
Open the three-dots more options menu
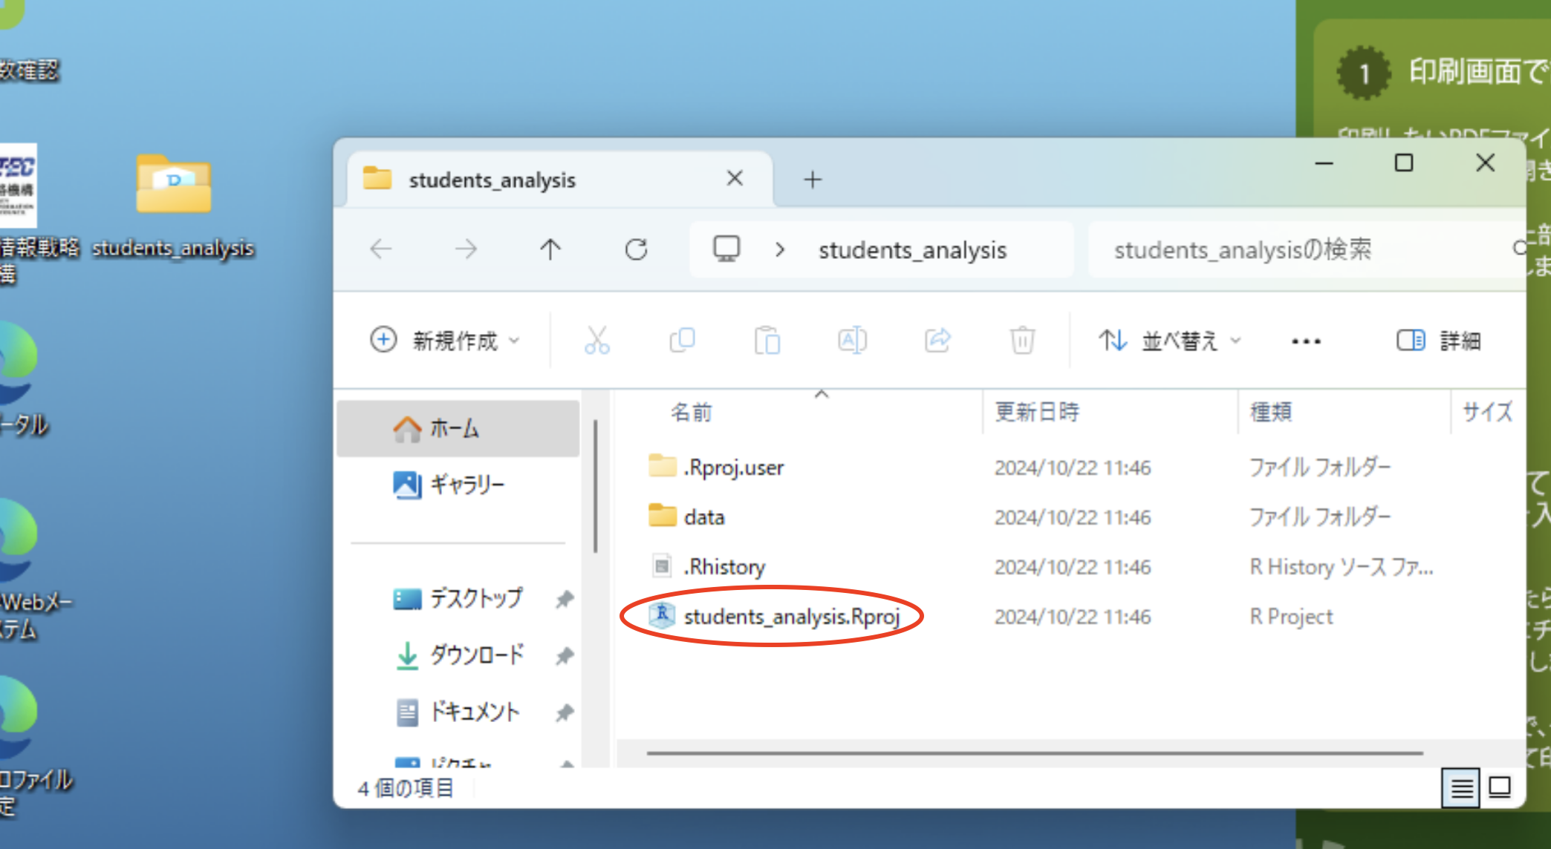click(x=1306, y=341)
